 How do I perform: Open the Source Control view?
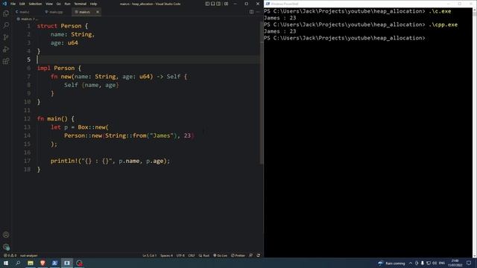click(x=6, y=37)
